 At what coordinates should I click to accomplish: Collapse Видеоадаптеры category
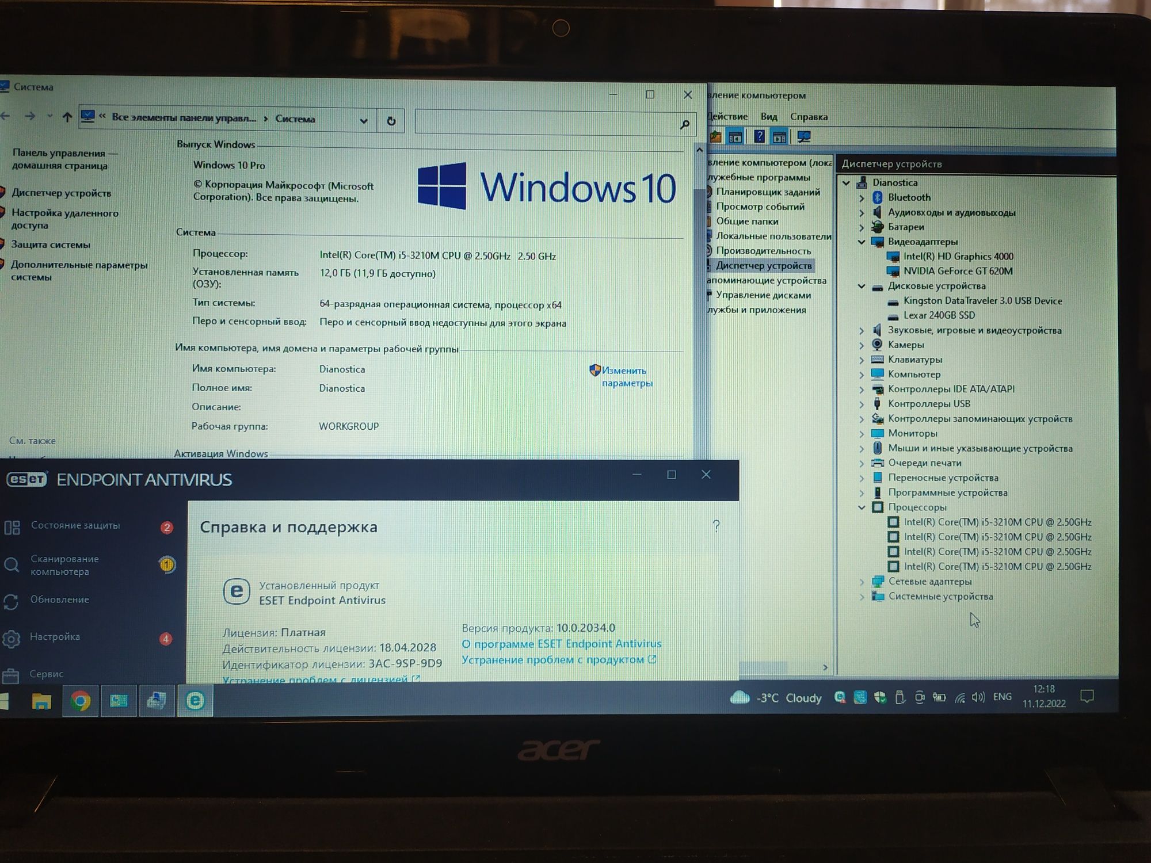pyautogui.click(x=862, y=242)
